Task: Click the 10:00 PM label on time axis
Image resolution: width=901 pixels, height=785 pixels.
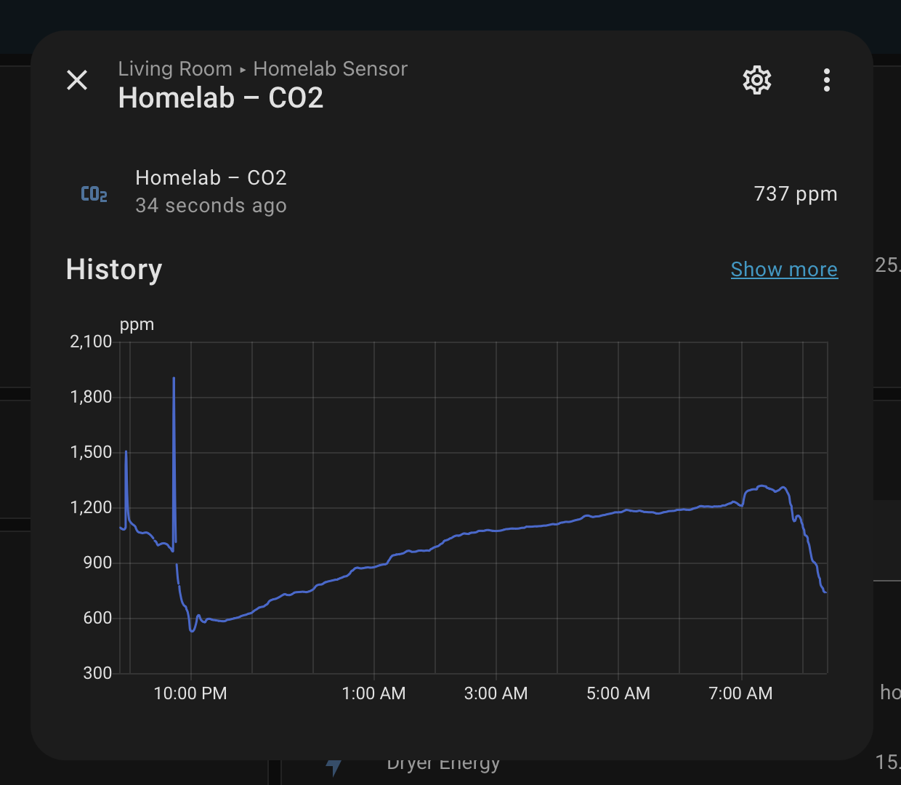Action: coord(190,693)
